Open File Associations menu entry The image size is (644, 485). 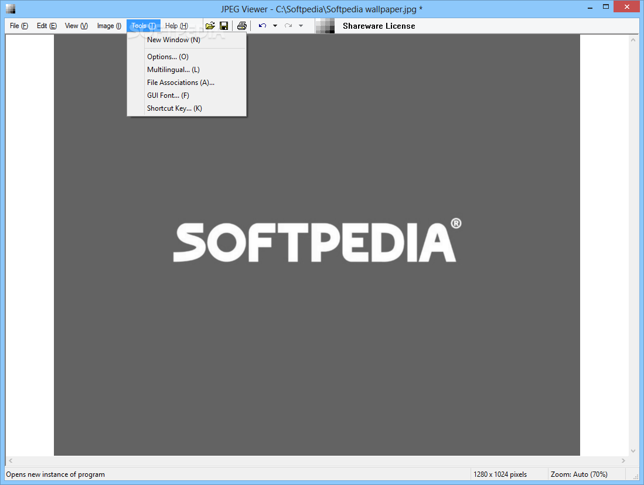coord(187,83)
